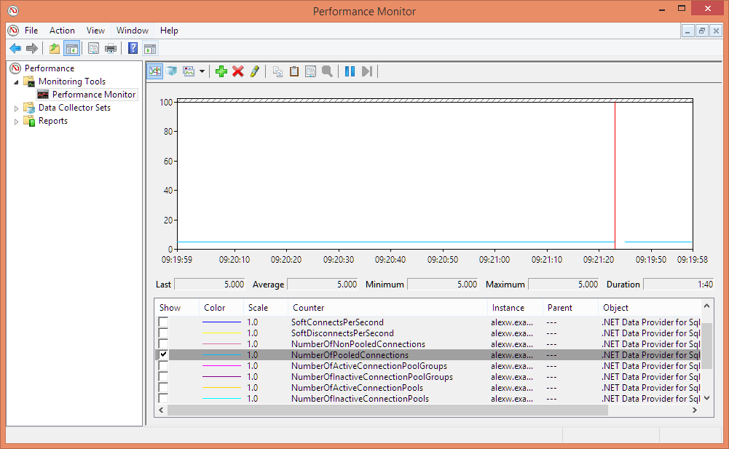Select the Performance Monitor tree item

[x=94, y=95]
